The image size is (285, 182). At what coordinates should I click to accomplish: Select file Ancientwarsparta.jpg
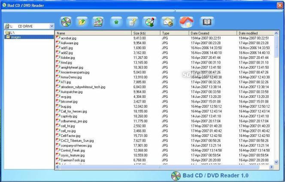point(75,73)
